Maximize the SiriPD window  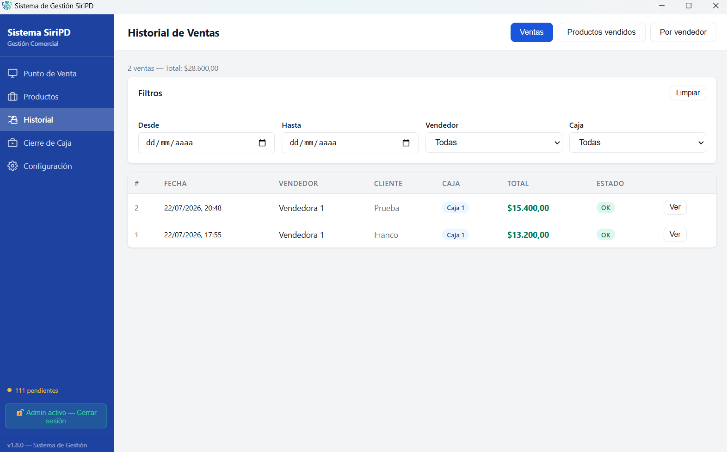click(x=689, y=6)
